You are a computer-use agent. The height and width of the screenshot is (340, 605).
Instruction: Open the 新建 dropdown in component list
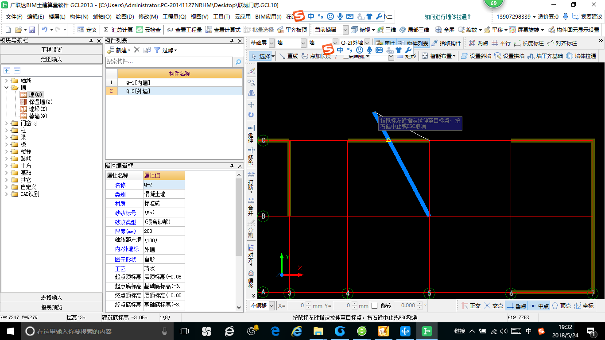(119, 50)
